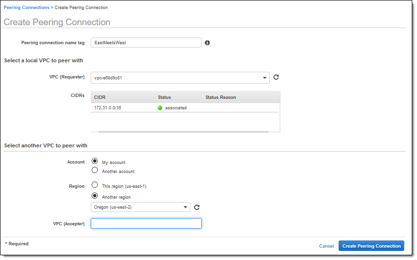Open the VPC Requester dropdown
This screenshot has height=260, width=417.
(x=180, y=77)
